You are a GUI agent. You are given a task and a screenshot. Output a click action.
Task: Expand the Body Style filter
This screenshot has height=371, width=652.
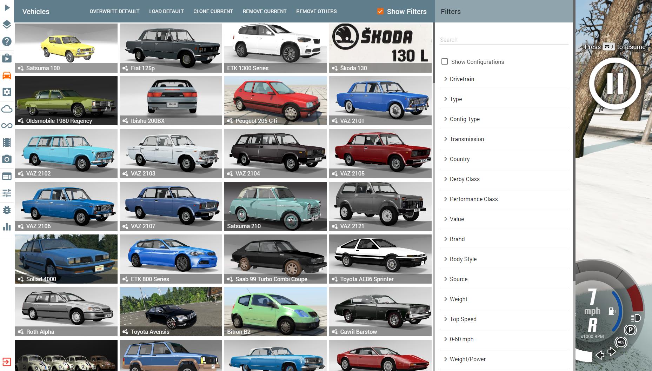click(x=504, y=259)
